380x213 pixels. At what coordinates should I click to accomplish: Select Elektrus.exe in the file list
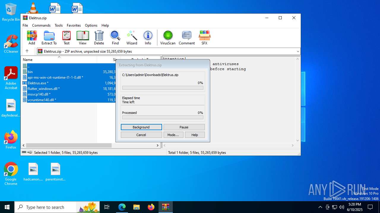[69, 83]
